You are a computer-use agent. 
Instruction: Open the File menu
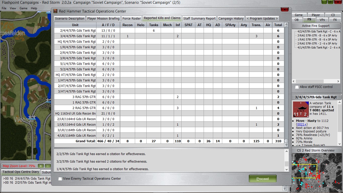click(4, 8)
